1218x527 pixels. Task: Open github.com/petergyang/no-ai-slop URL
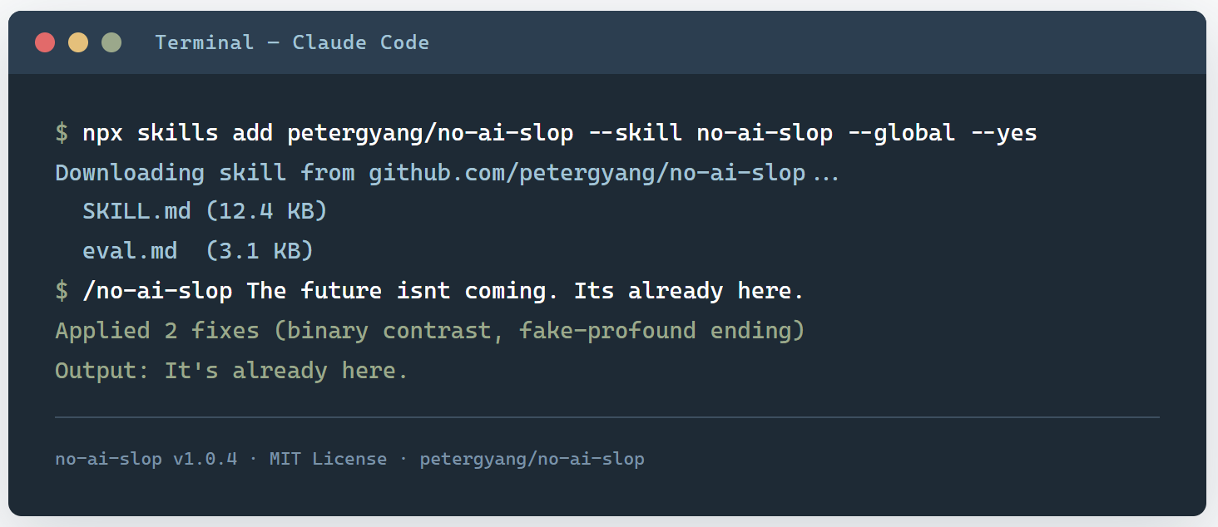pyautogui.click(x=587, y=173)
